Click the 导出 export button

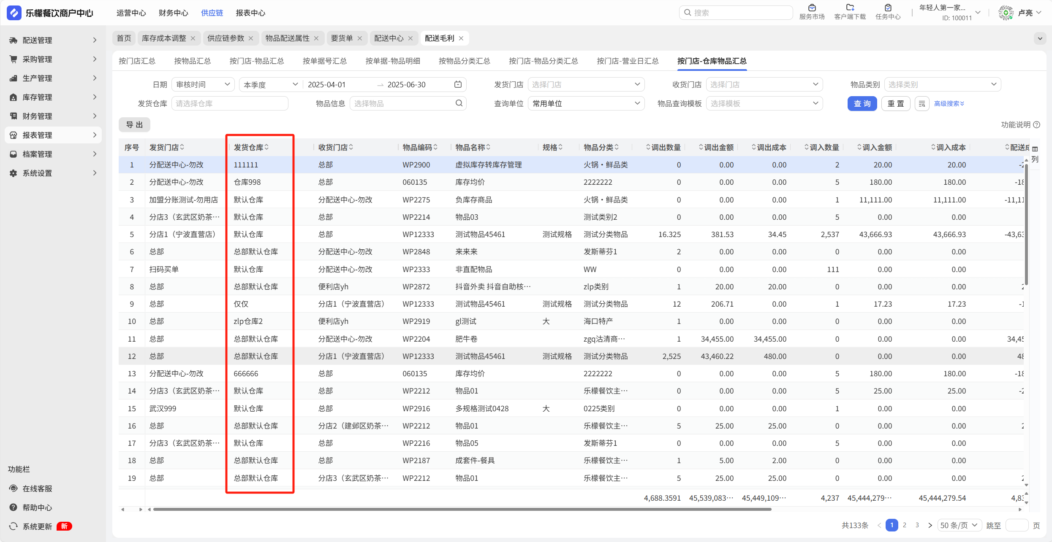pyautogui.click(x=134, y=125)
